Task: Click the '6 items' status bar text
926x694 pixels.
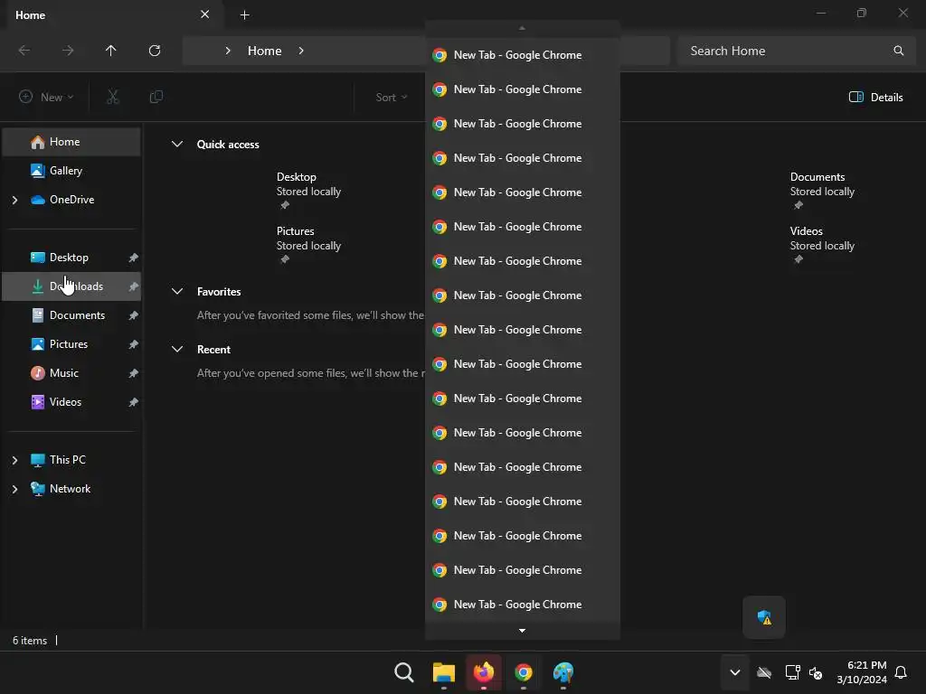Action: (30, 641)
